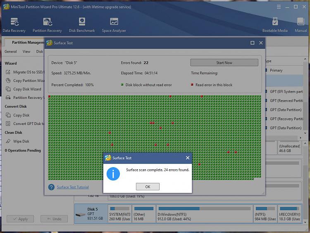Select the Unallocated 46.6 GB block

point(289,148)
